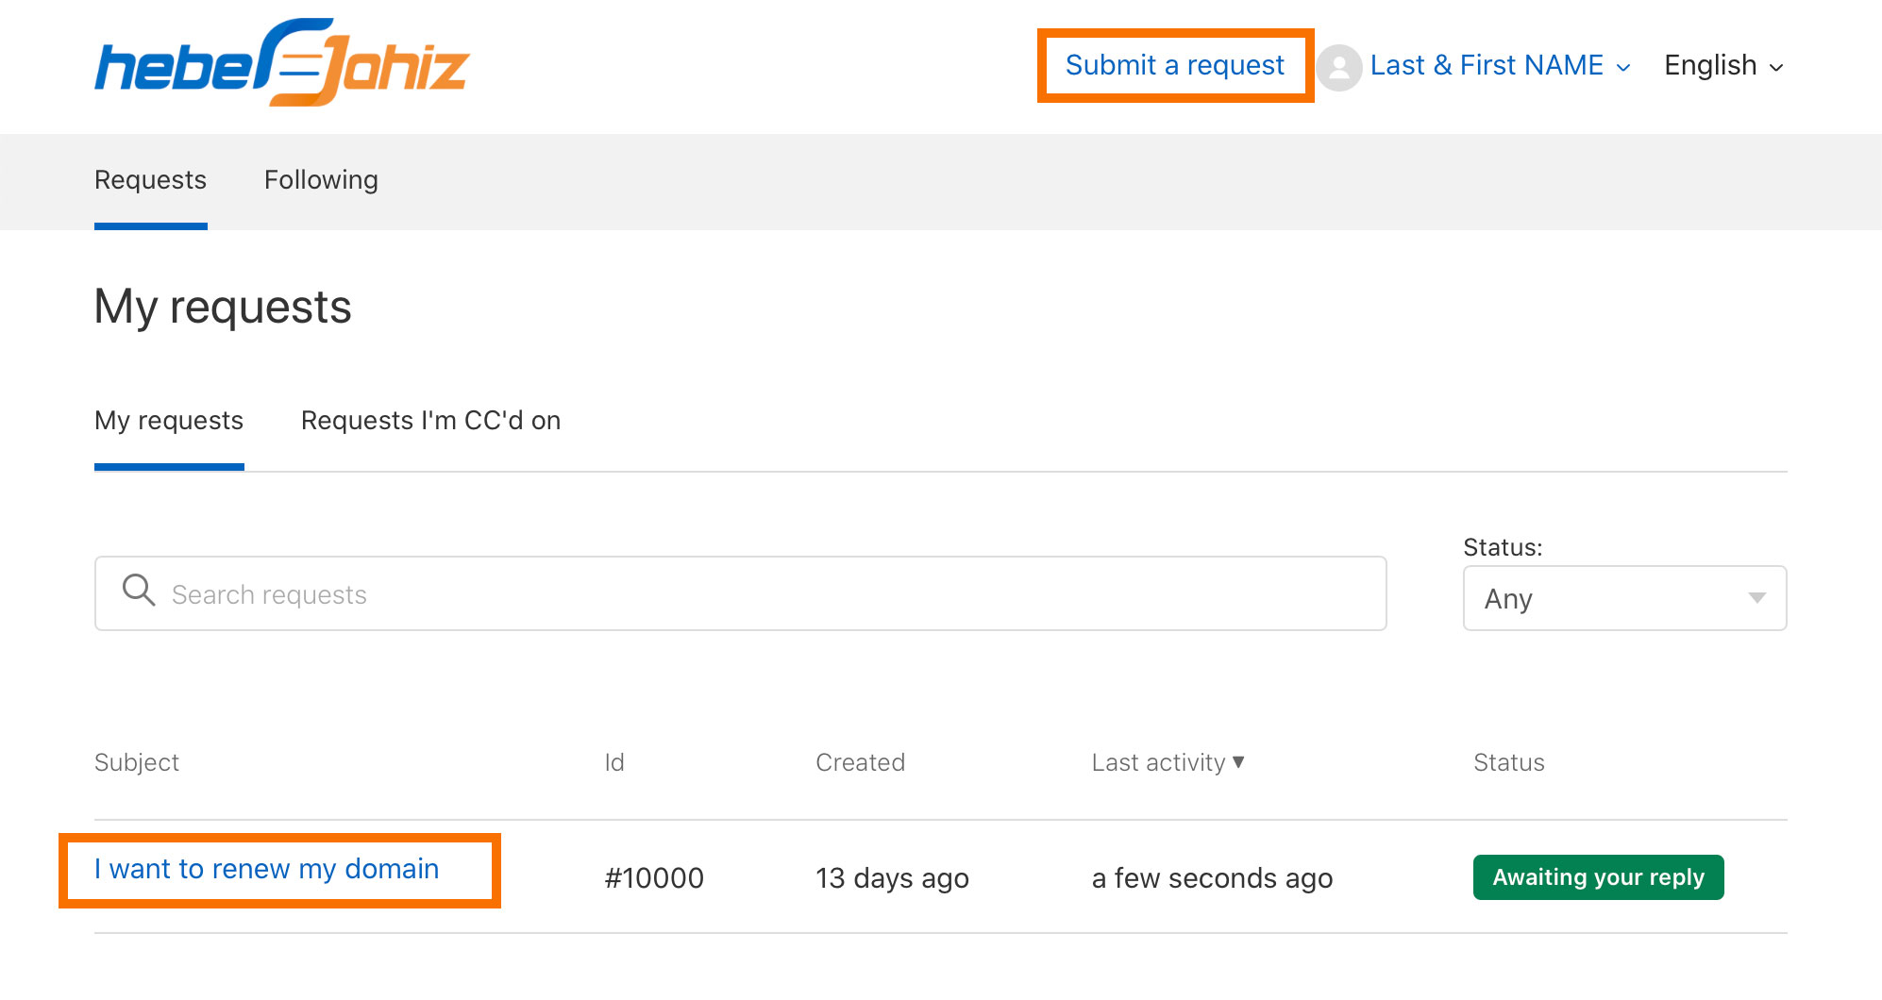1882x1000 pixels.
Task: Click Submit a request link
Action: 1174,65
